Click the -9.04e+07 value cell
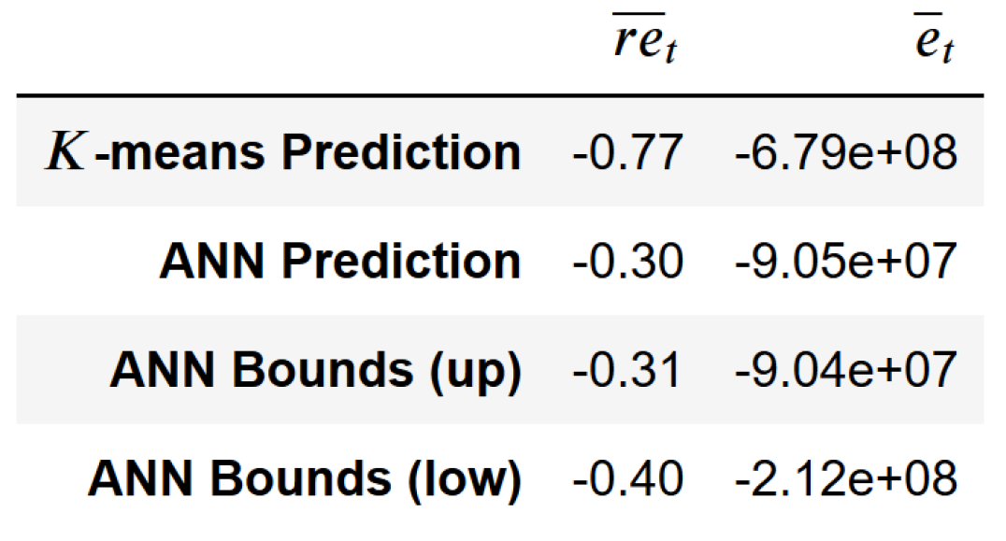Screen dimensions: 1006x541 (x=846, y=370)
